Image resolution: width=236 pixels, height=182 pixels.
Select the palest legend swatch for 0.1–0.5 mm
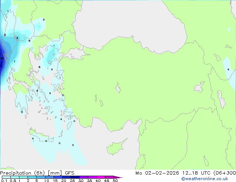pos(6,177)
